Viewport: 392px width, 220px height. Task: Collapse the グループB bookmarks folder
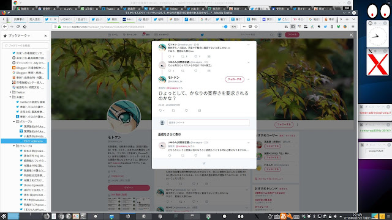pyautogui.click(x=14, y=146)
